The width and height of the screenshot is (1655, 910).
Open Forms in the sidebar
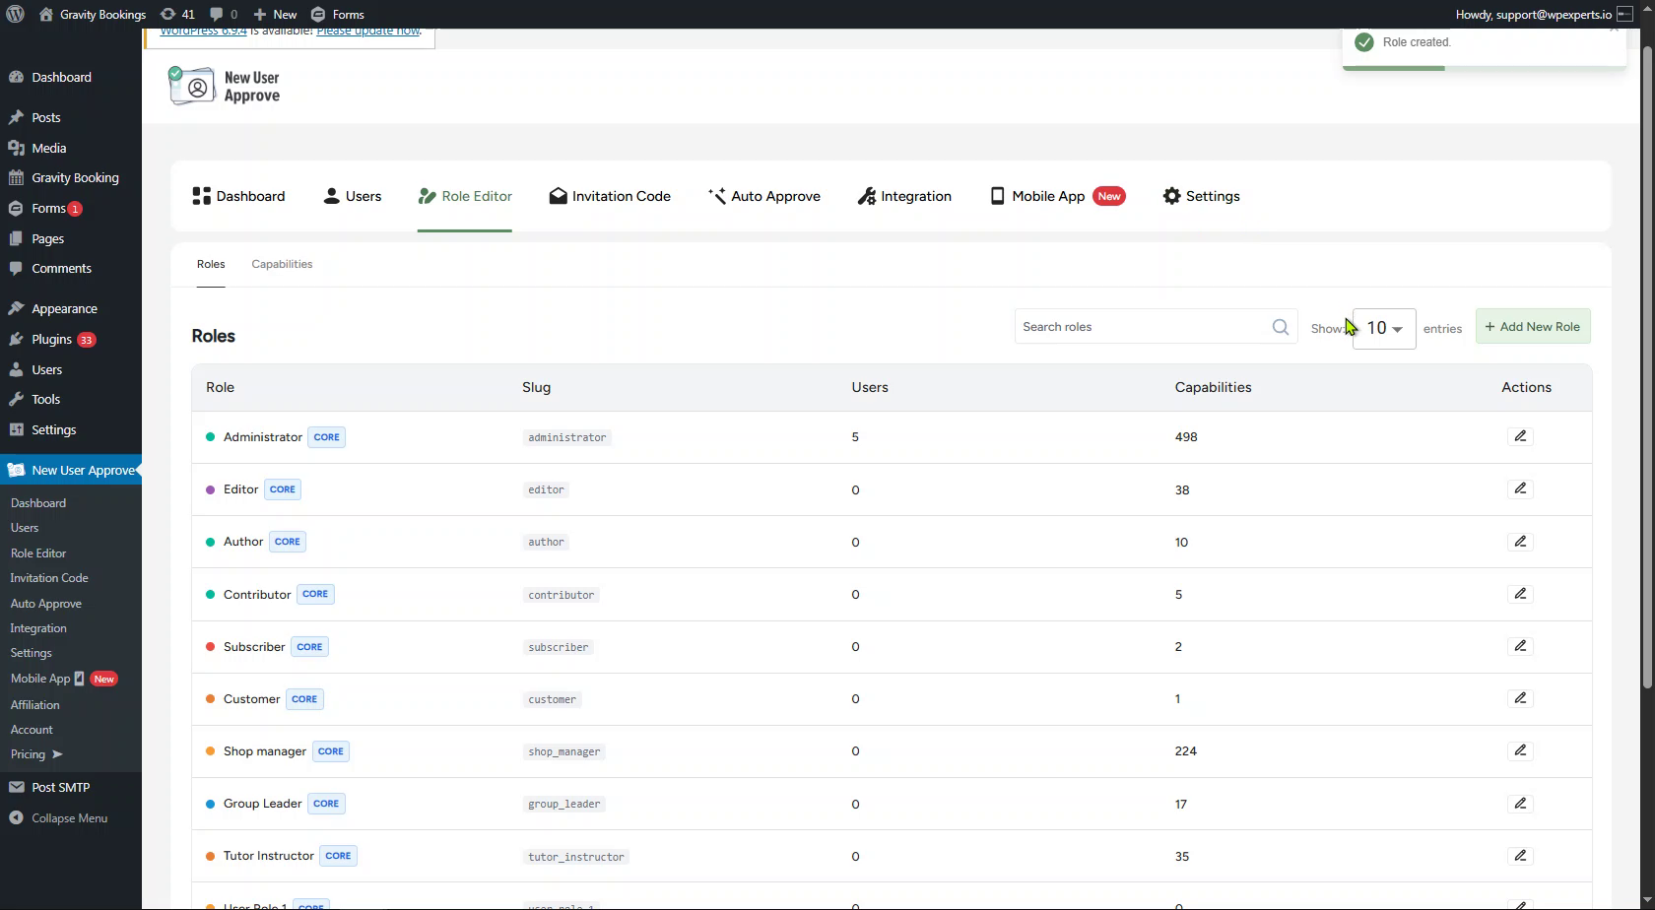(x=48, y=209)
